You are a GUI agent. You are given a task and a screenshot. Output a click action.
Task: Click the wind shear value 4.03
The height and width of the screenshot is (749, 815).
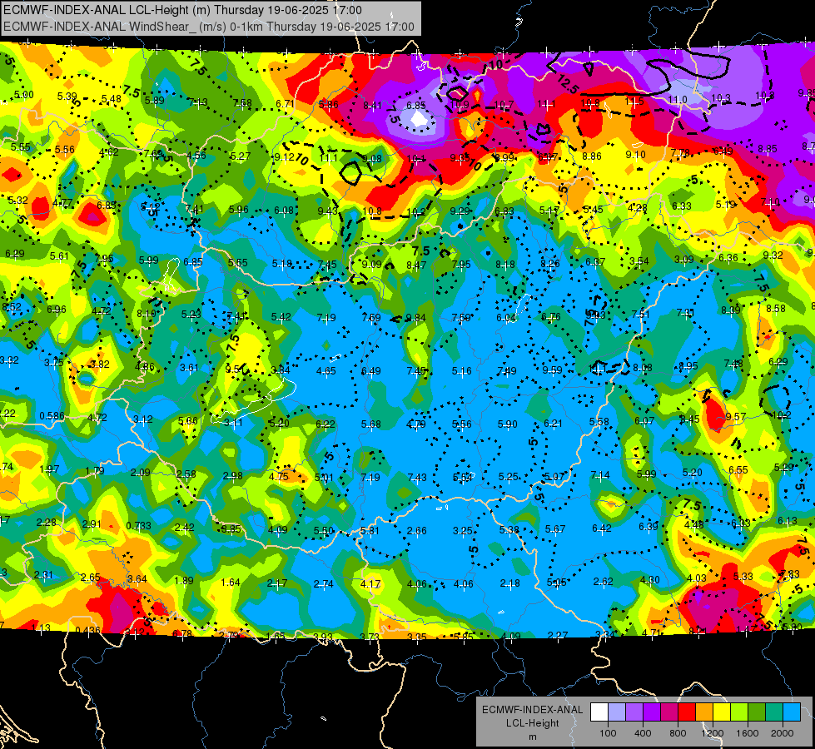tap(697, 578)
